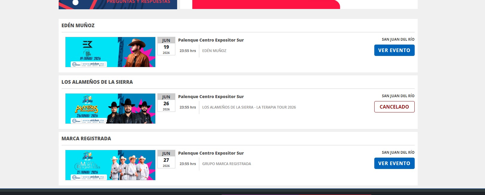This screenshot has width=485, height=195.
Task: Click the CANCELADO button for Los Alameños
Action: tap(394, 107)
